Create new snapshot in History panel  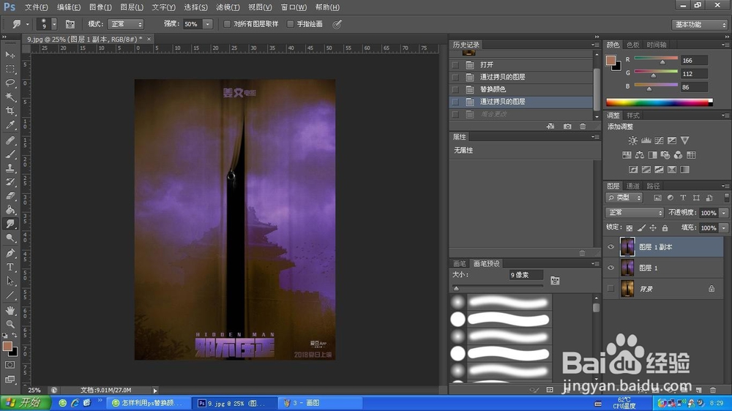(567, 126)
